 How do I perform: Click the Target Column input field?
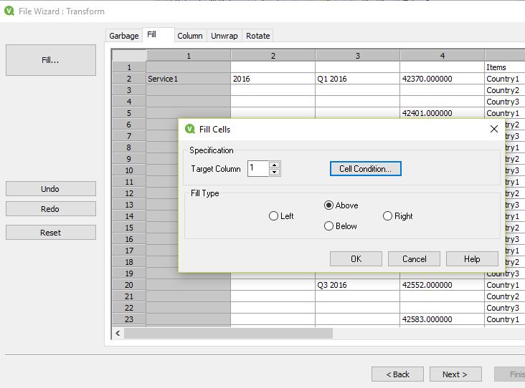click(x=257, y=169)
